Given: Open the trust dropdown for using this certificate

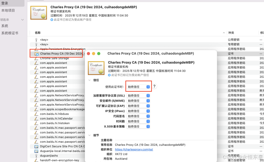Looking at the screenshot, I should tap(138, 87).
